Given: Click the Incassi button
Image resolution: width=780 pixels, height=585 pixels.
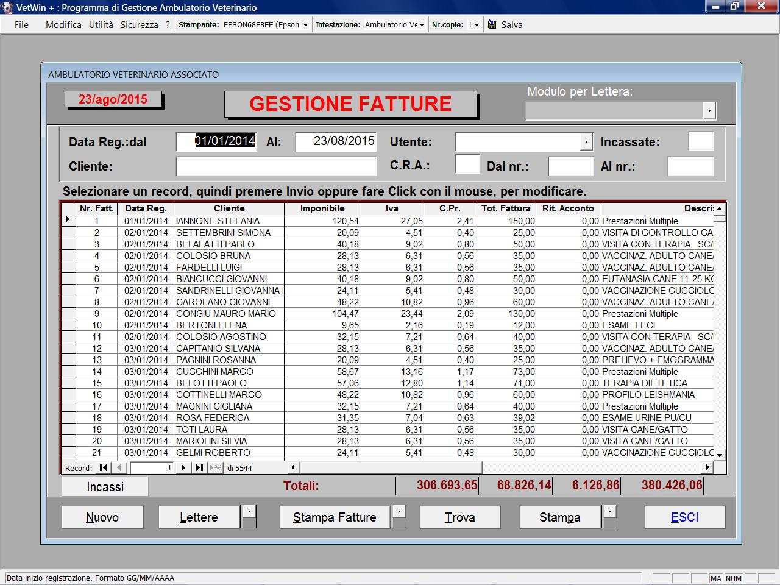Looking at the screenshot, I should tap(105, 487).
